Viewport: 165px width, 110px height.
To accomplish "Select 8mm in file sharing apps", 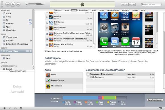I will click(x=64, y=75).
